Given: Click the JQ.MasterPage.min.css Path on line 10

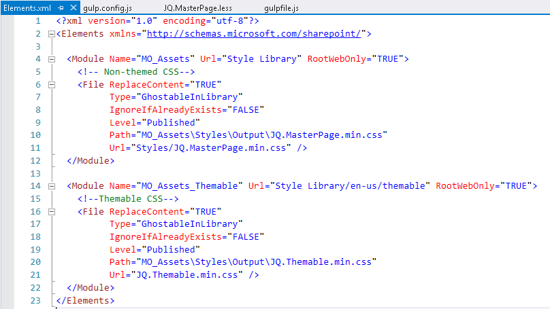Looking at the screenshot, I should (x=261, y=135).
